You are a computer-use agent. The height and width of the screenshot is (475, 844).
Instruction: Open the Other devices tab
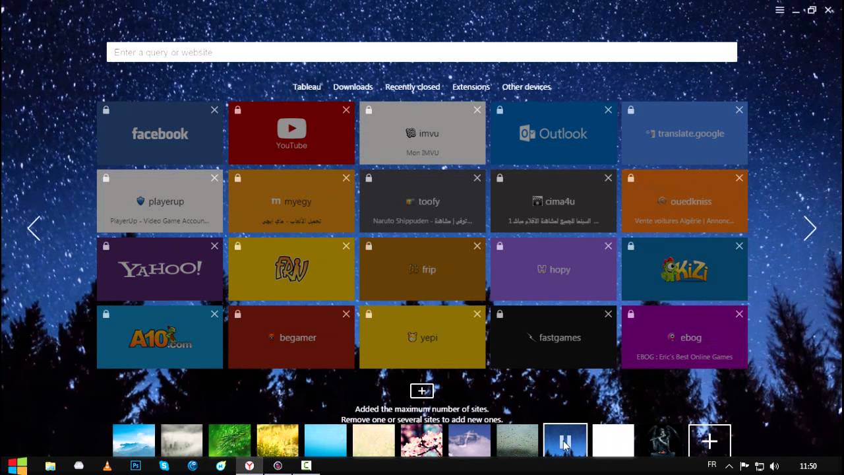[x=526, y=87]
